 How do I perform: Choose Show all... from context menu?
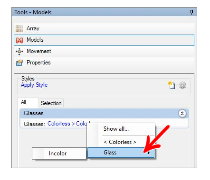[116, 129]
